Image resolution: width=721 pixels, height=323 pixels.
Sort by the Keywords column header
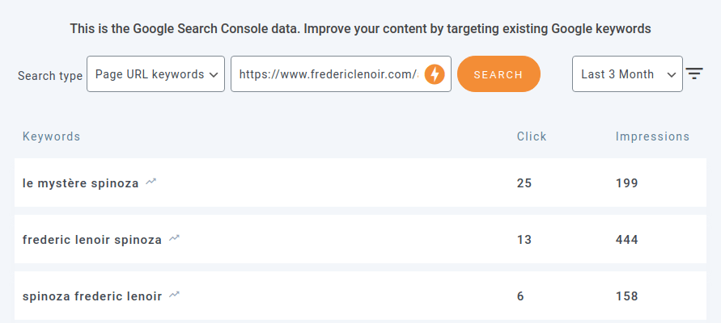tap(52, 136)
